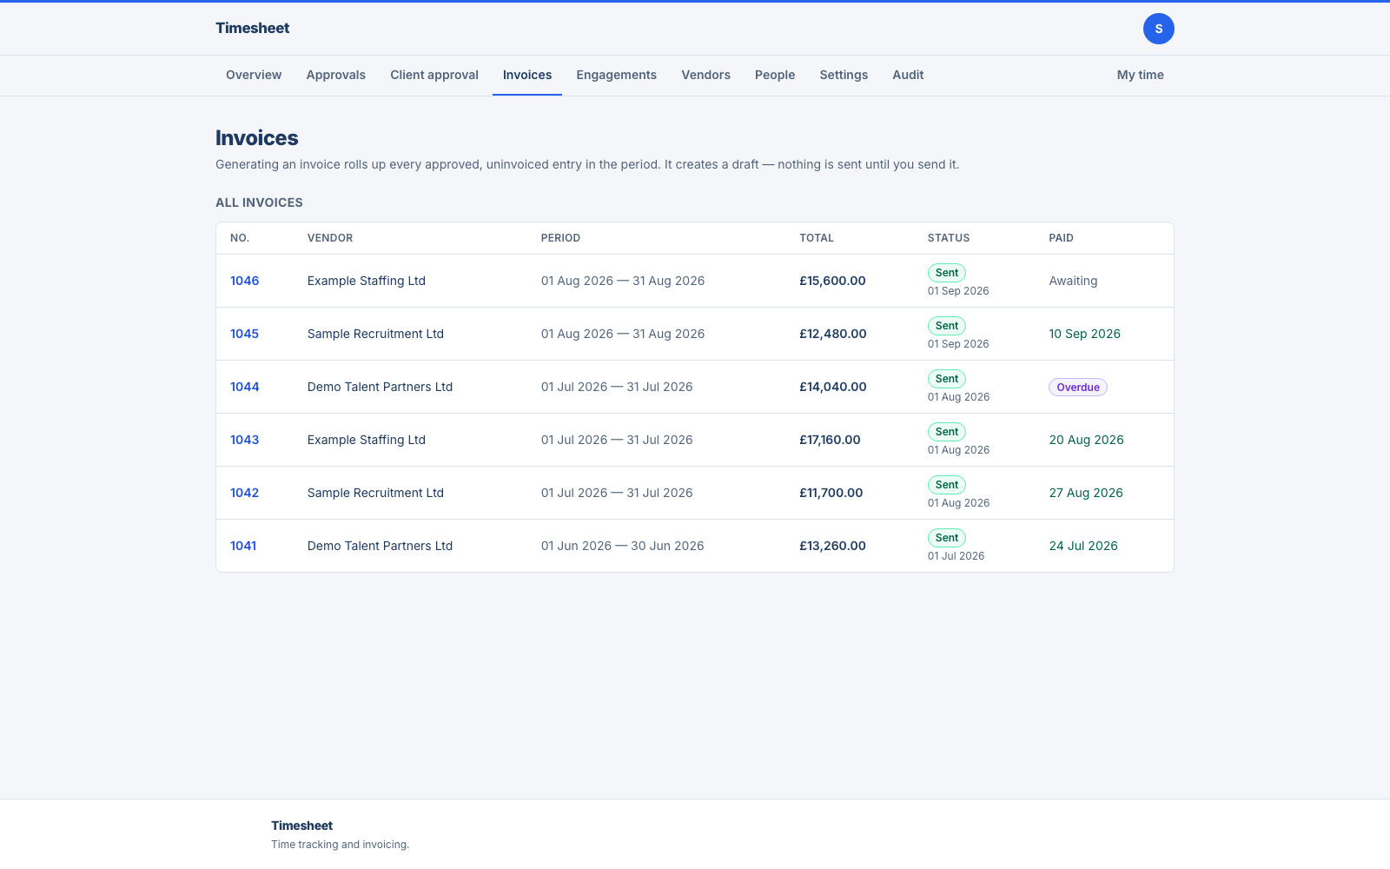Open invoice 1041
Viewport: 1390px width, 869px height.
[243, 546]
